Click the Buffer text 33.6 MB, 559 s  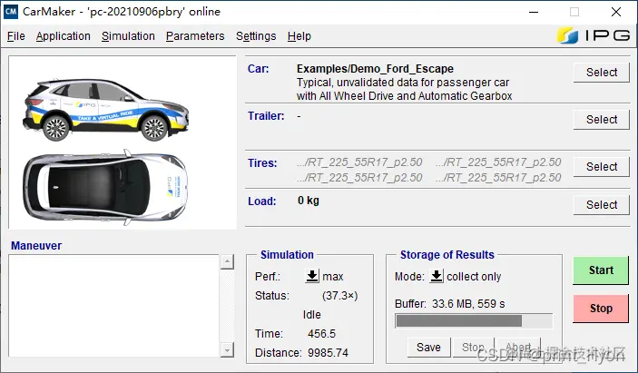tap(468, 304)
